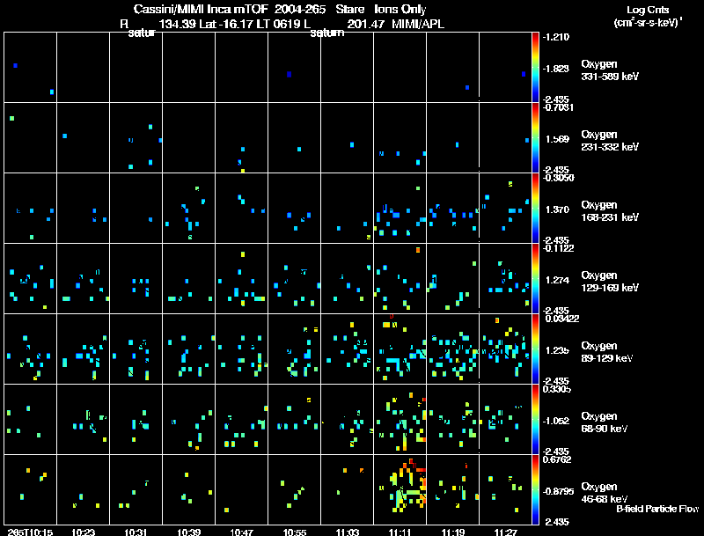This screenshot has width=704, height=536.
Task: Click the "0.3305" colorbar maximum value
Action: point(557,389)
